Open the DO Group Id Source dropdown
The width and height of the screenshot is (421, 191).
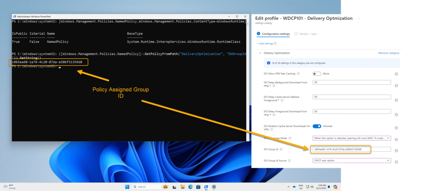click(x=352, y=161)
